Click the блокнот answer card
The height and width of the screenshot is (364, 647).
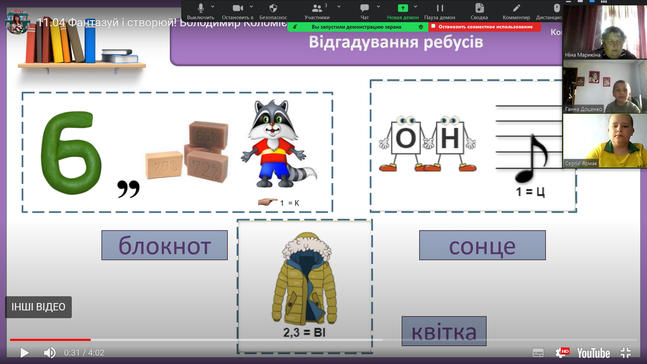(164, 245)
